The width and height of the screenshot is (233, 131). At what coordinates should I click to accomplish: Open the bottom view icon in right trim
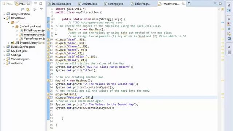(229, 52)
